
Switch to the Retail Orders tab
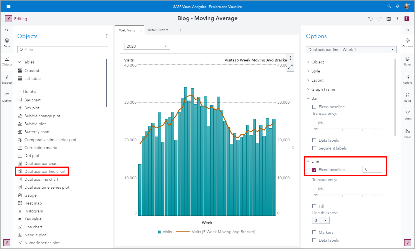pyautogui.click(x=158, y=30)
